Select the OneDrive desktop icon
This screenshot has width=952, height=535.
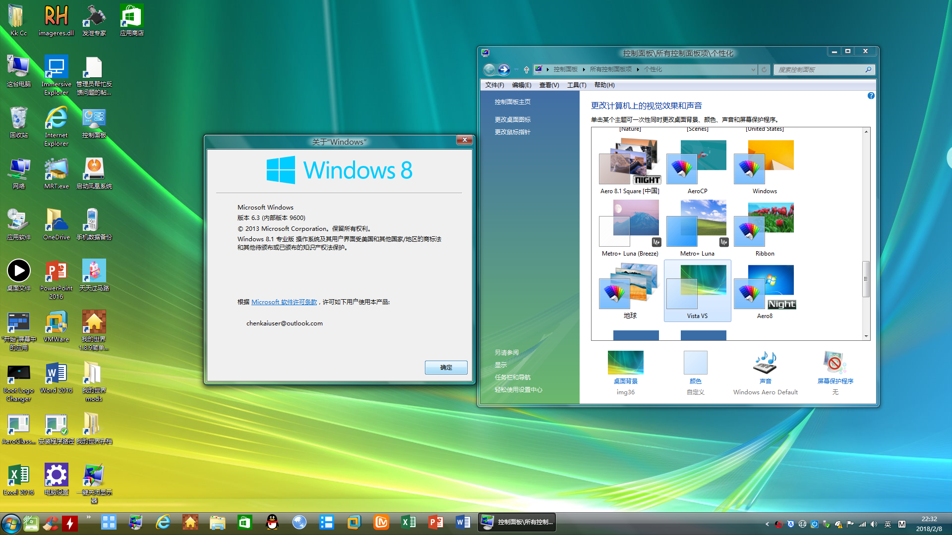56,224
